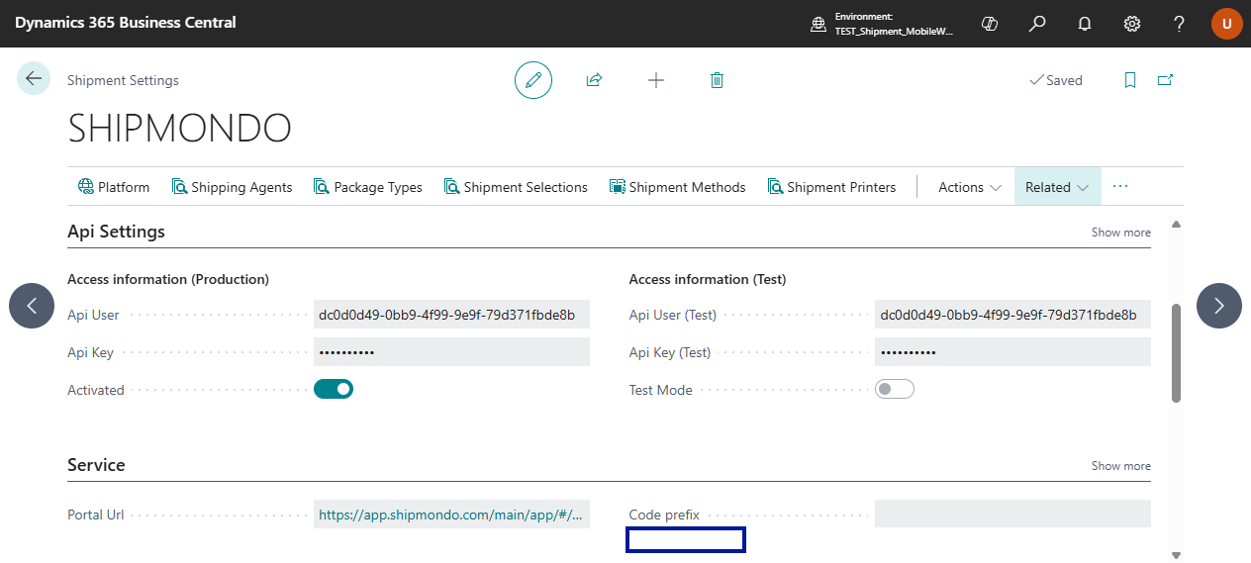
Task: Click Access information (Test) heading
Action: (708, 279)
